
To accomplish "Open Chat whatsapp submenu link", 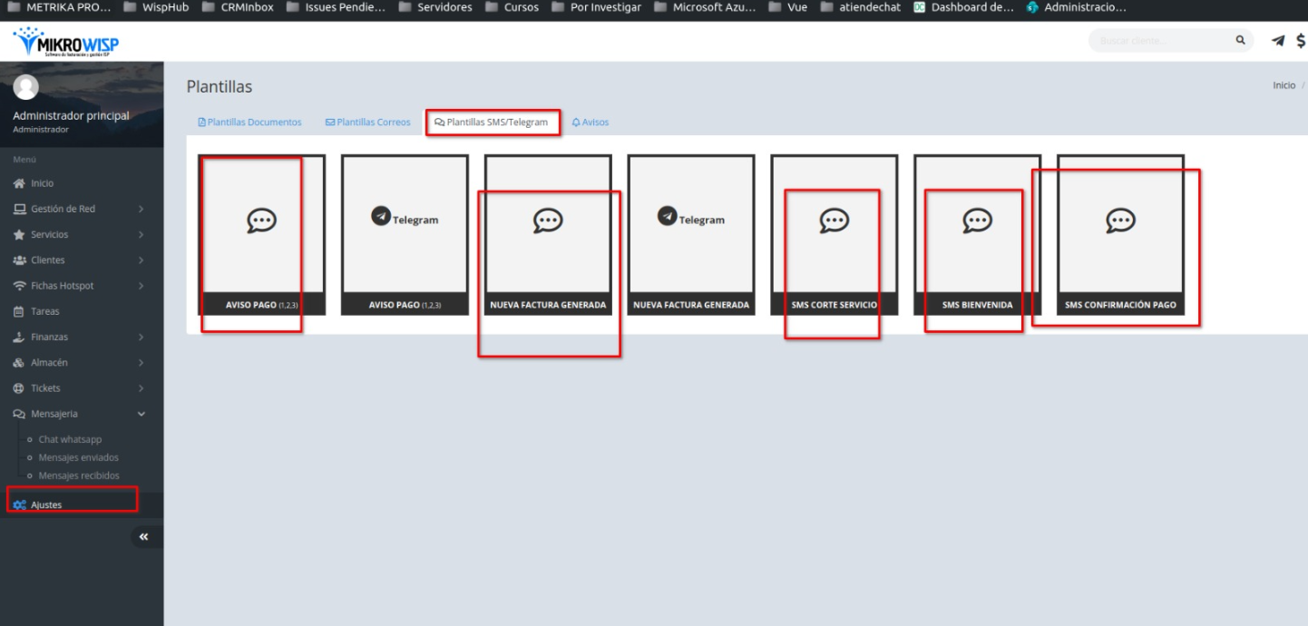I will click(x=70, y=439).
